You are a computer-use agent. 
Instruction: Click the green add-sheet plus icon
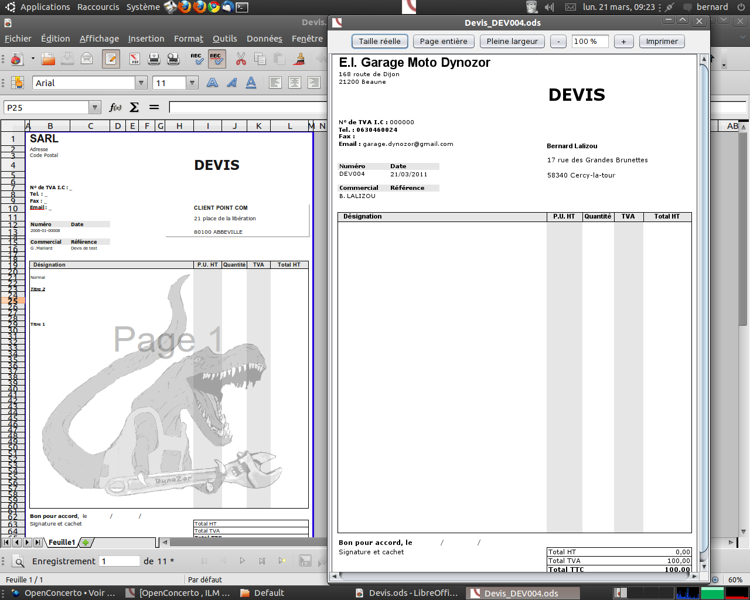pyautogui.click(x=86, y=543)
